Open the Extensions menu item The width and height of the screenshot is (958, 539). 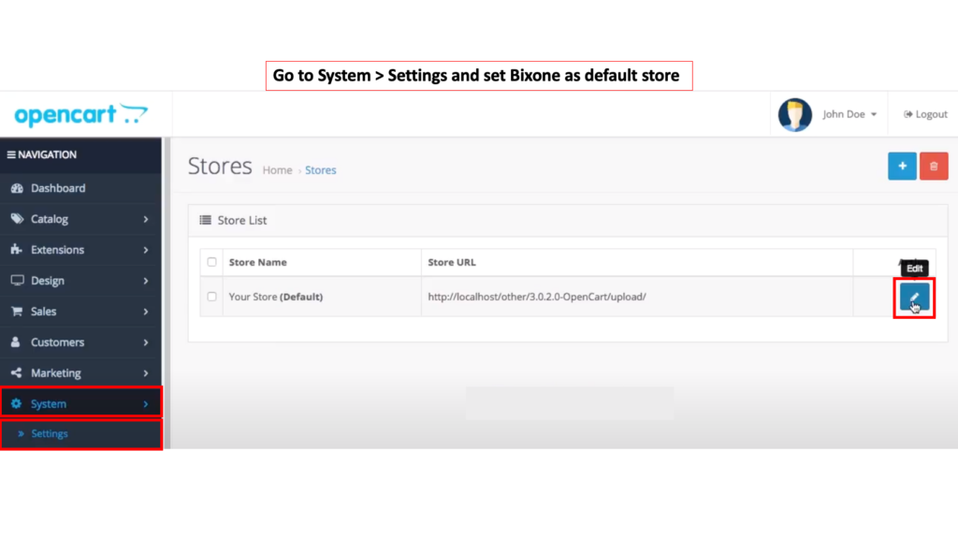[80, 249]
